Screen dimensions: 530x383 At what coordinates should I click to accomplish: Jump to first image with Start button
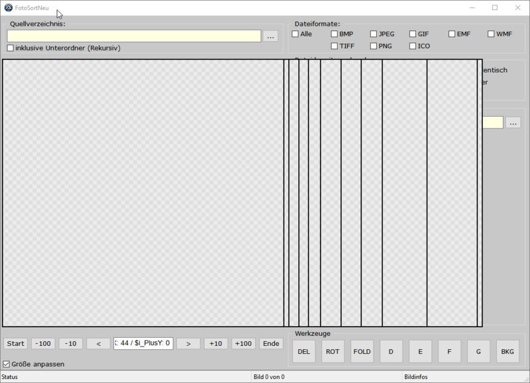pos(15,343)
